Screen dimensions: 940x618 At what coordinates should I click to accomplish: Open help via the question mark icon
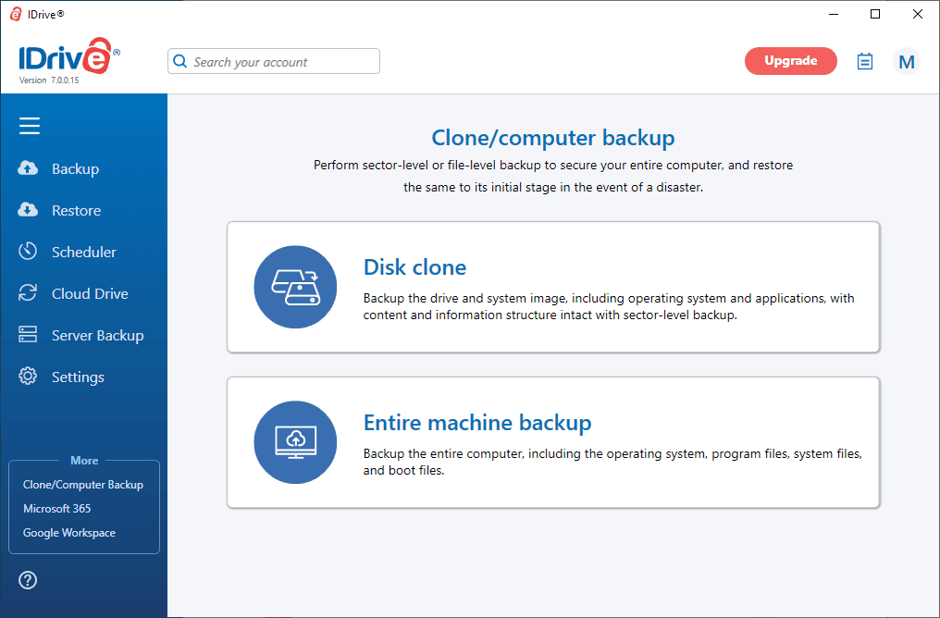28,580
